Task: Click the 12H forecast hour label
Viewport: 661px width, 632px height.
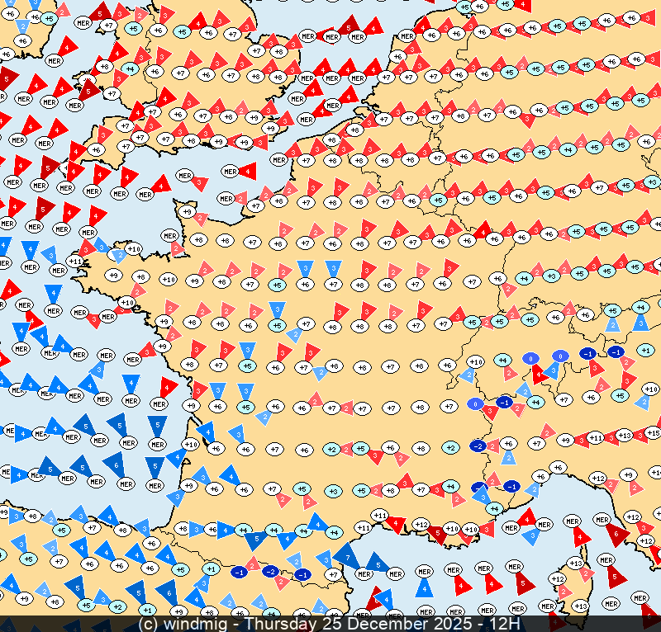Action: coord(504,625)
